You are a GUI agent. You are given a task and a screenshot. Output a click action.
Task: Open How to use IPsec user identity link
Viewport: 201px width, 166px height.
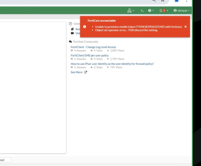click(x=112, y=64)
